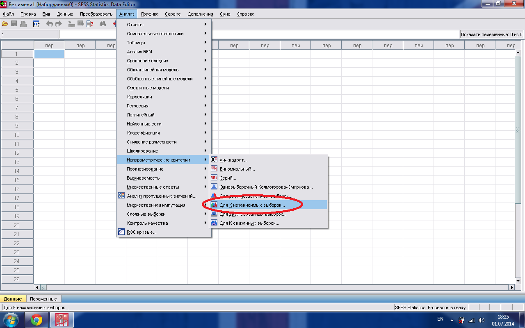Viewport: 525px width, 328px height.
Task: Choose Одновыборочный Колмогорова-Смирнова item
Action: [268, 187]
